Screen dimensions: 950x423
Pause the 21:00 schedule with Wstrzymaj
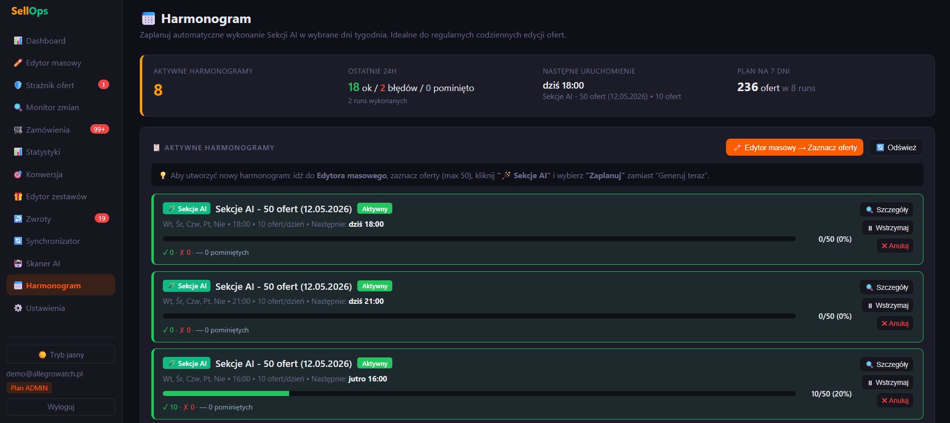click(888, 305)
